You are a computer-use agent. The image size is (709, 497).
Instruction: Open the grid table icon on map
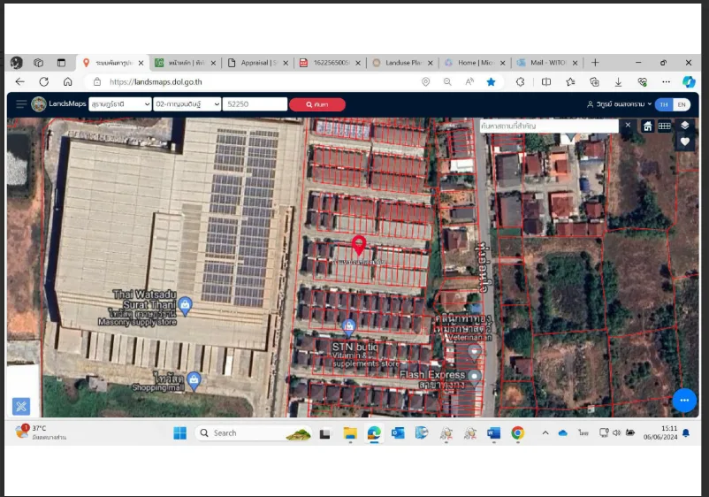tap(664, 126)
